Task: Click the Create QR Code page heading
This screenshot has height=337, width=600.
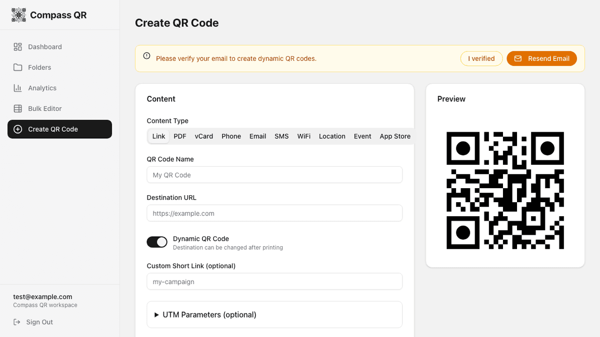Action: [x=177, y=23]
